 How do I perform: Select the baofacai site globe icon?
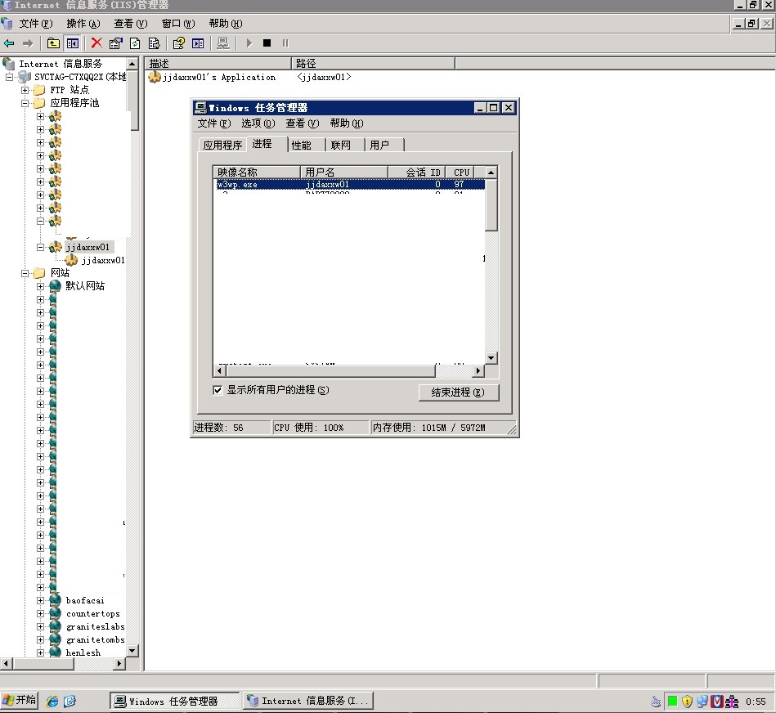[55, 599]
